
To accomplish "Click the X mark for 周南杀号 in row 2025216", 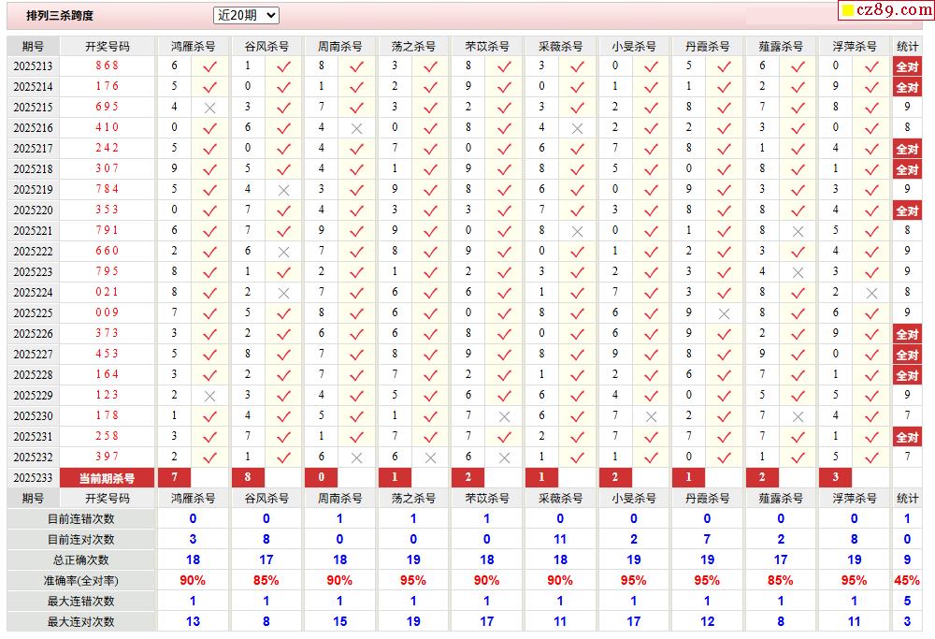I will tap(356, 128).
